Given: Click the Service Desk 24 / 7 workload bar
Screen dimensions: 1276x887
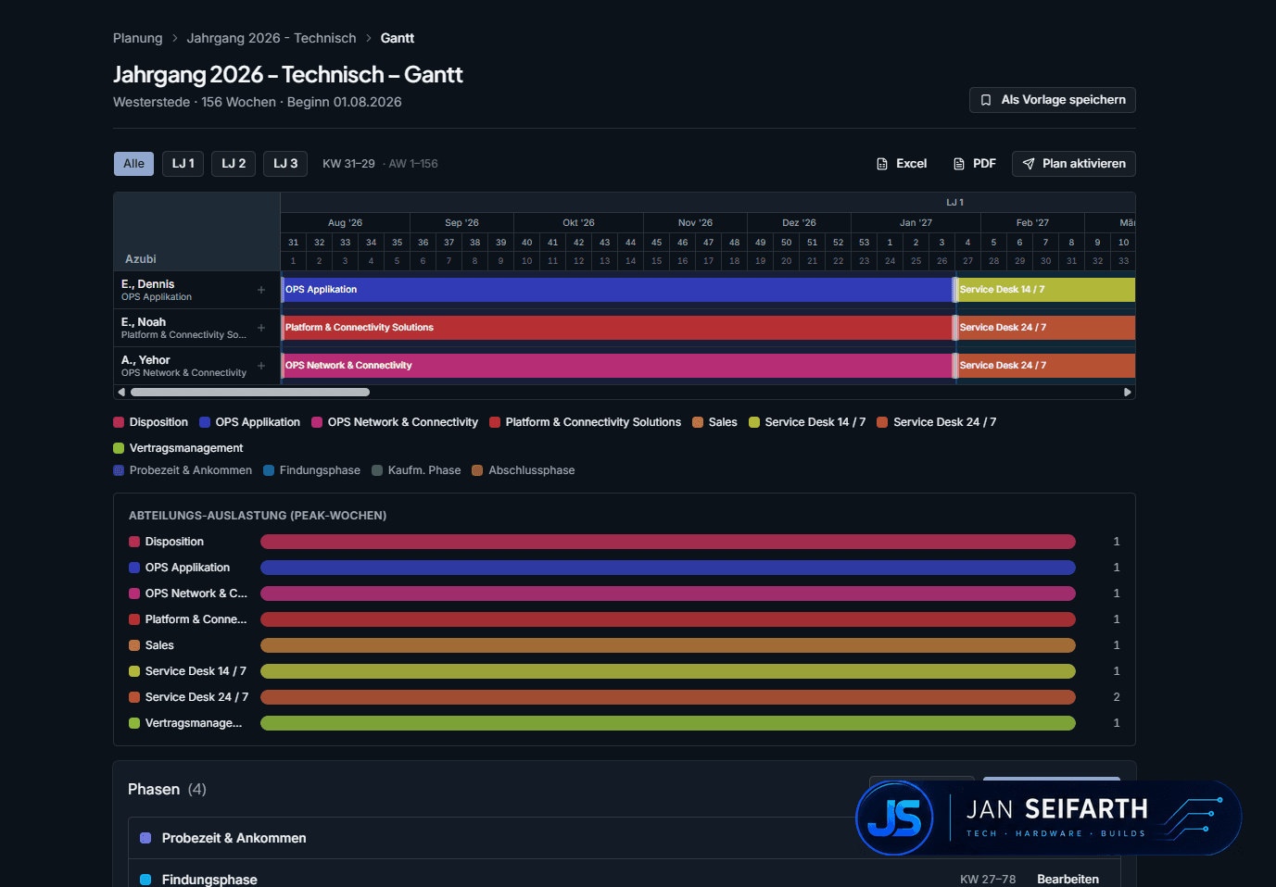Looking at the screenshot, I should tap(668, 697).
